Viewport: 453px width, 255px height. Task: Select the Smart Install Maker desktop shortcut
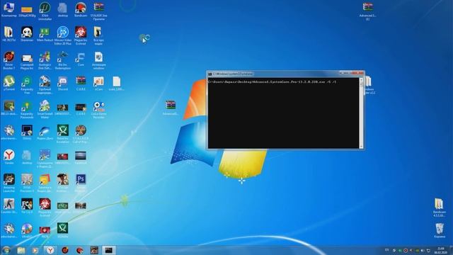(45, 109)
